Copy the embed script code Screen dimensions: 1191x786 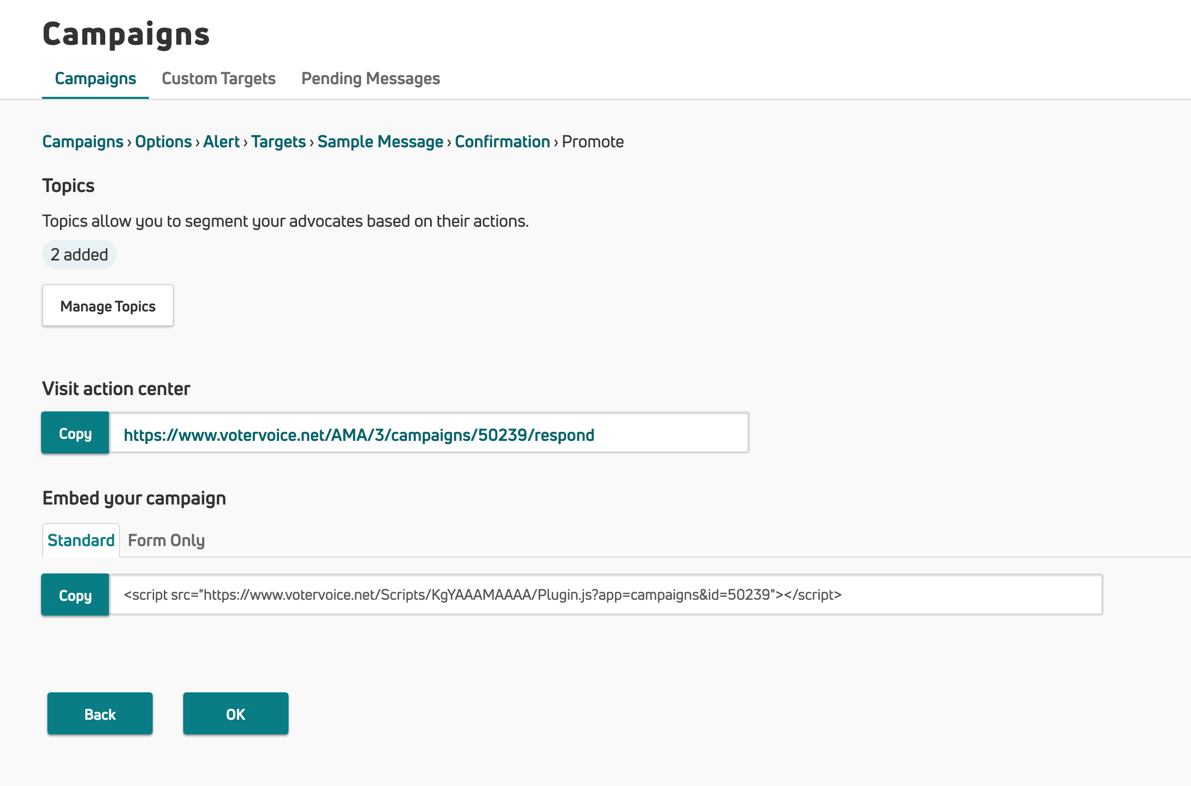pyautogui.click(x=75, y=595)
